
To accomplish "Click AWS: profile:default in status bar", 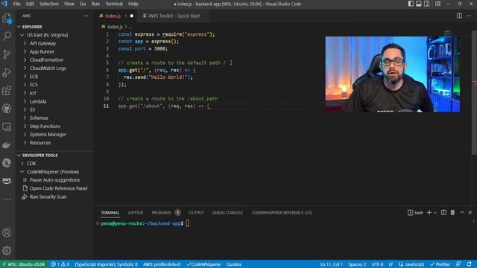I will point(162,264).
